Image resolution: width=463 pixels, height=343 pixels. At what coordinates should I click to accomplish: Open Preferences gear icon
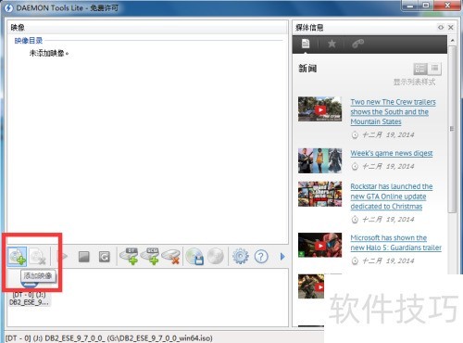(x=240, y=257)
